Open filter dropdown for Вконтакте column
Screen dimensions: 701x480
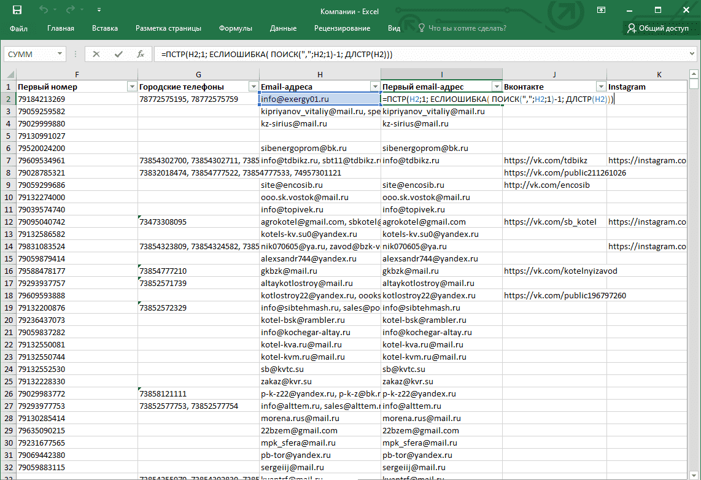[601, 87]
